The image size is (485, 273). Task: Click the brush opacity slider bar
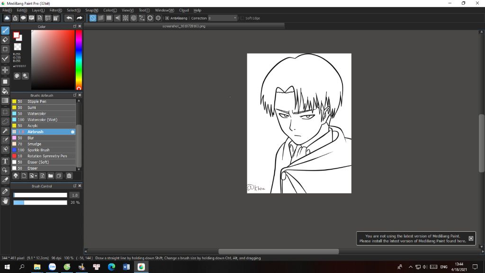(x=40, y=202)
